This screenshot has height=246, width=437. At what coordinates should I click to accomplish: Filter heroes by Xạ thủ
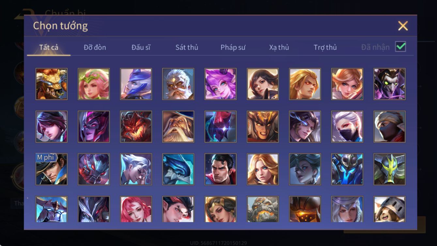coord(279,47)
